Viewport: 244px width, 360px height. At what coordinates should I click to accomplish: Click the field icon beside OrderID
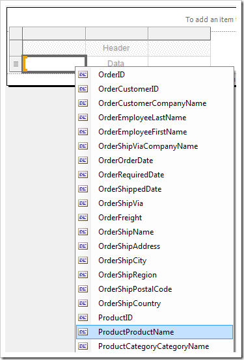point(83,74)
